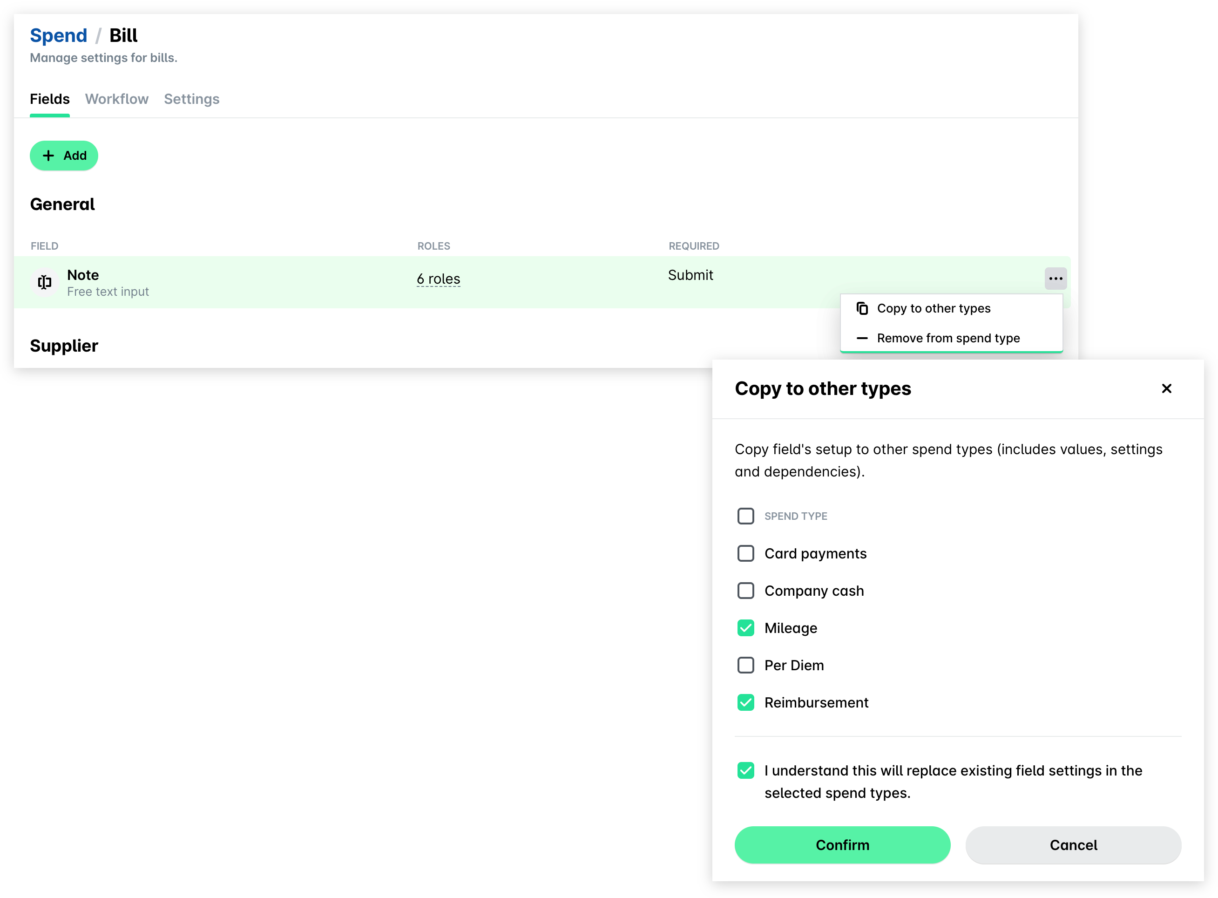This screenshot has height=898, width=1218.
Task: Click the 'Free text input' subtitle
Action: tap(108, 292)
